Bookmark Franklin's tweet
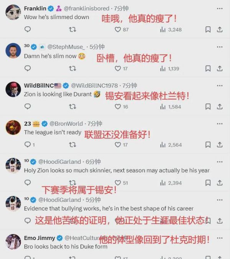Image resolution: width=230 pixels, height=259 pixels. click(x=208, y=29)
